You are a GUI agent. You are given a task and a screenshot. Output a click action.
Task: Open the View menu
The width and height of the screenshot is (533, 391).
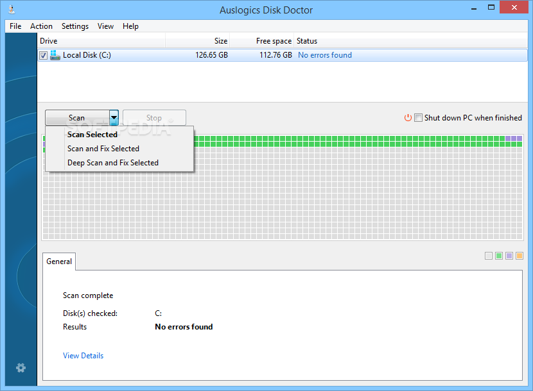pyautogui.click(x=105, y=26)
